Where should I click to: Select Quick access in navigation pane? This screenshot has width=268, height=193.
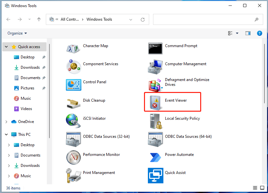[29, 47]
